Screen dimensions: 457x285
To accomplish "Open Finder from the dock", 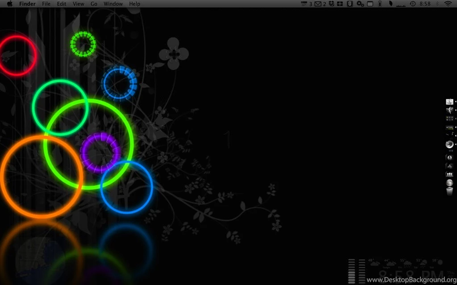I will point(449,102).
